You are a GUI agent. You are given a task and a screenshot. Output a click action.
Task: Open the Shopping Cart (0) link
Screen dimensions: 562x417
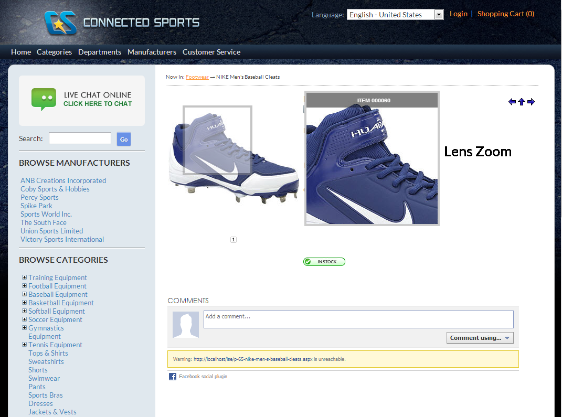click(x=506, y=14)
